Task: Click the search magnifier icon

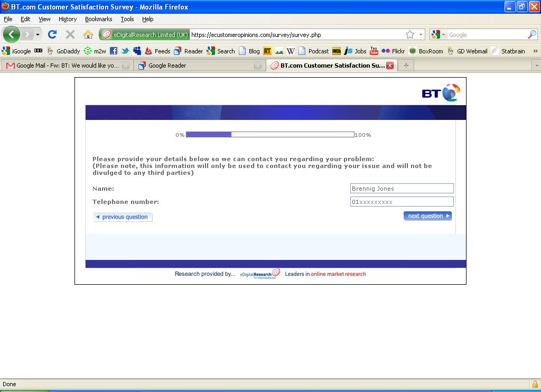Action: tap(531, 35)
